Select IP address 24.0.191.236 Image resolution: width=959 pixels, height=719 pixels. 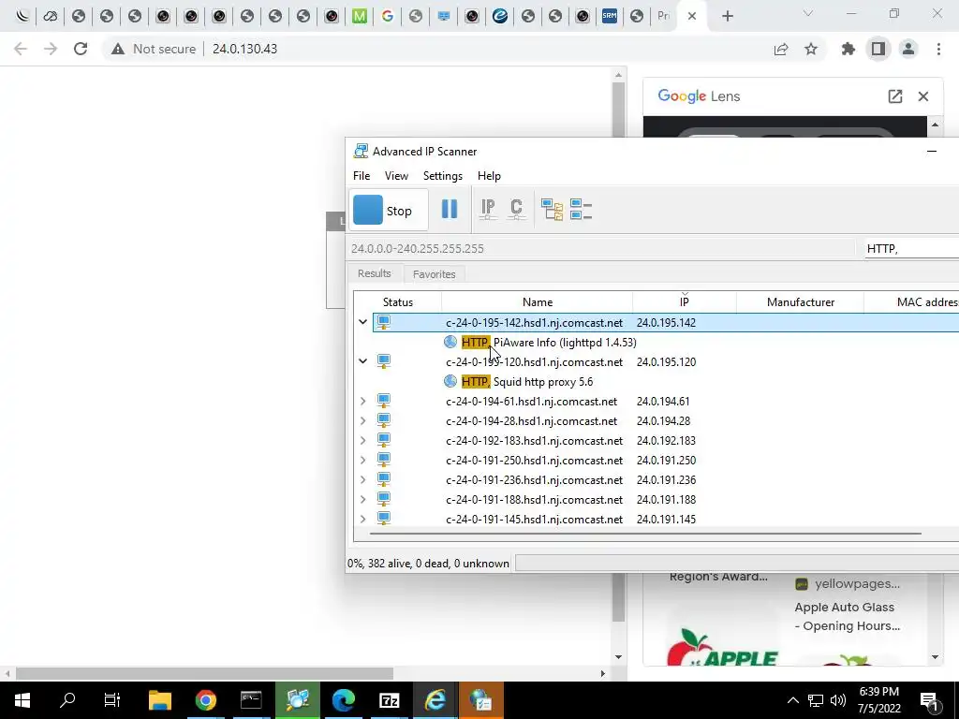[666, 480]
